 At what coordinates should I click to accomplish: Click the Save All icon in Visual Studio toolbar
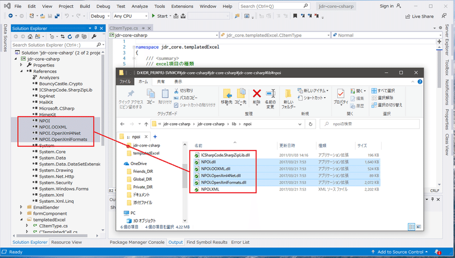(x=57, y=16)
